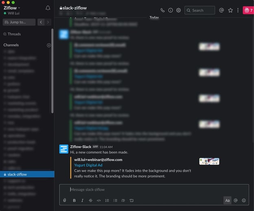Open channel settings gear icon
Viewport: 254px width, 211px height.
tap(178, 10)
